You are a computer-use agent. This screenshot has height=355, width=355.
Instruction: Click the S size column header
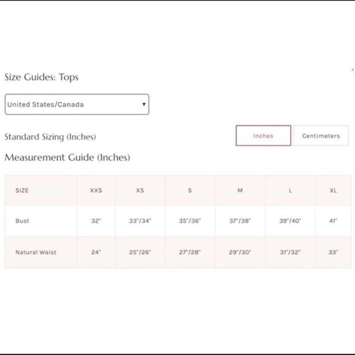[190, 190]
